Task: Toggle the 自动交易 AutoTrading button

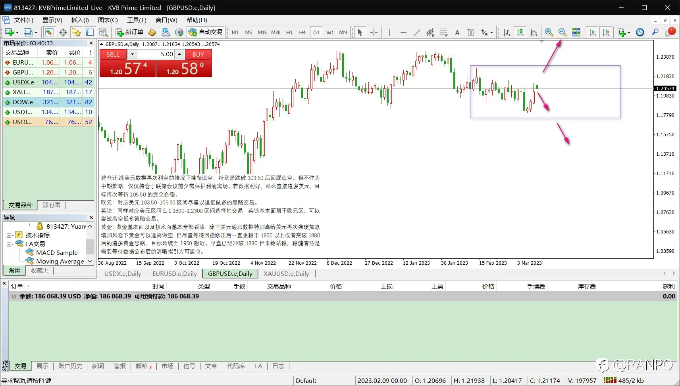Action: coord(206,32)
